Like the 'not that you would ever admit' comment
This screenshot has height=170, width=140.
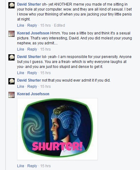(x=20, y=87)
